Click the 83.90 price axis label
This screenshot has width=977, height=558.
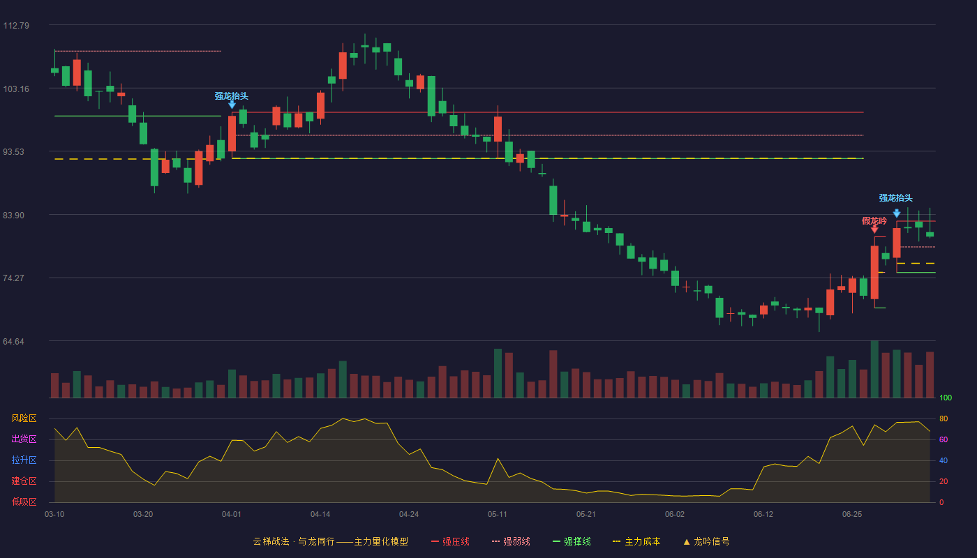(x=14, y=216)
